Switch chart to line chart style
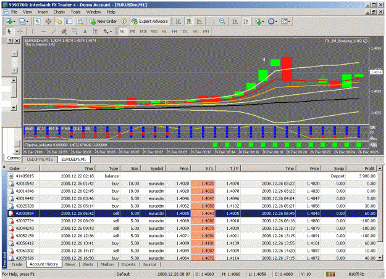Viewport: 386px width, 279px height. tap(199, 22)
